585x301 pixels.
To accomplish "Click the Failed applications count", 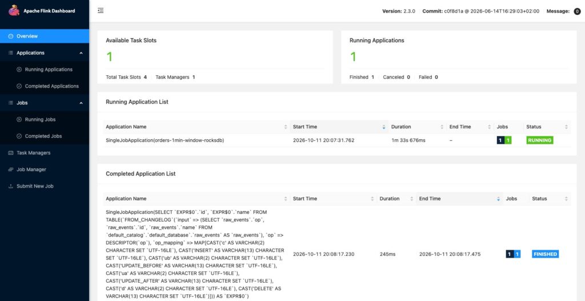I will click(x=436, y=77).
